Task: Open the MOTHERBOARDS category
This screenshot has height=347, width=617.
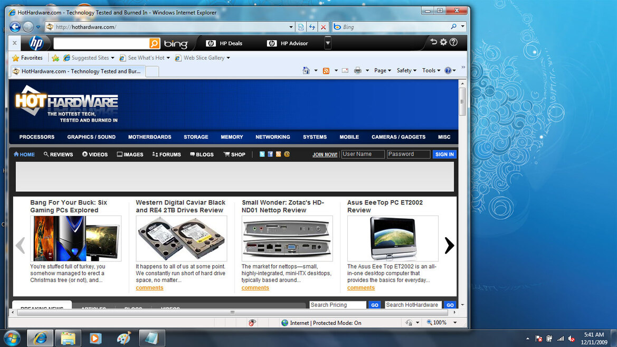Action: (149, 137)
